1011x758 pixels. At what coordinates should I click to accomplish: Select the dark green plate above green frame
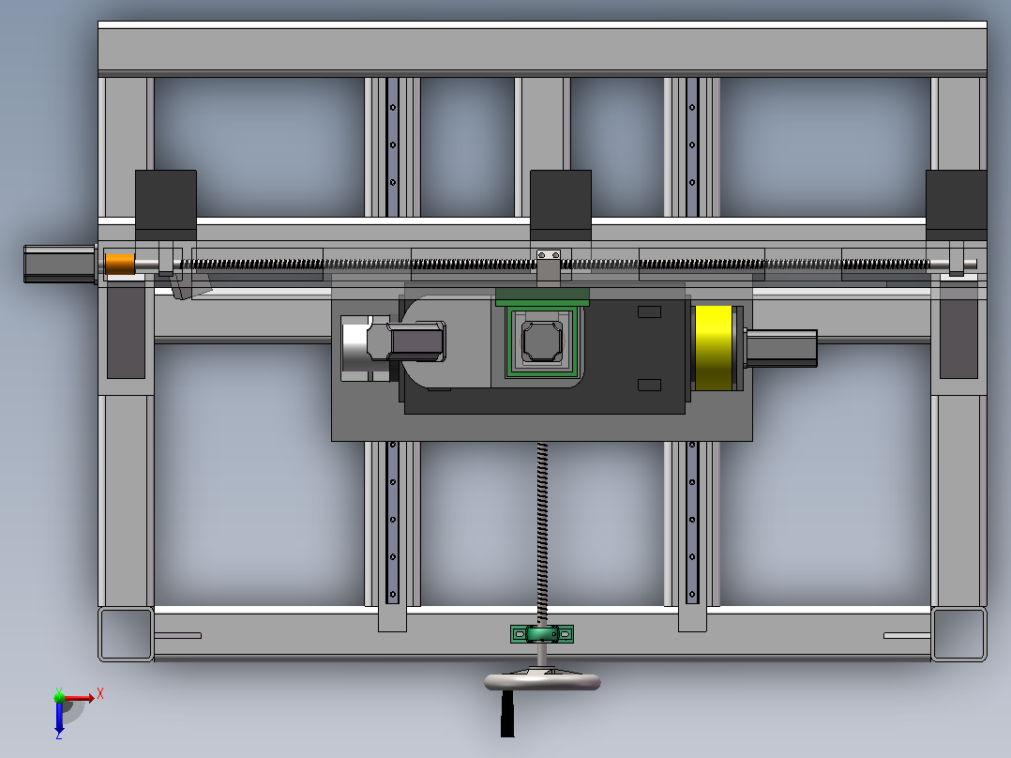coord(542,296)
